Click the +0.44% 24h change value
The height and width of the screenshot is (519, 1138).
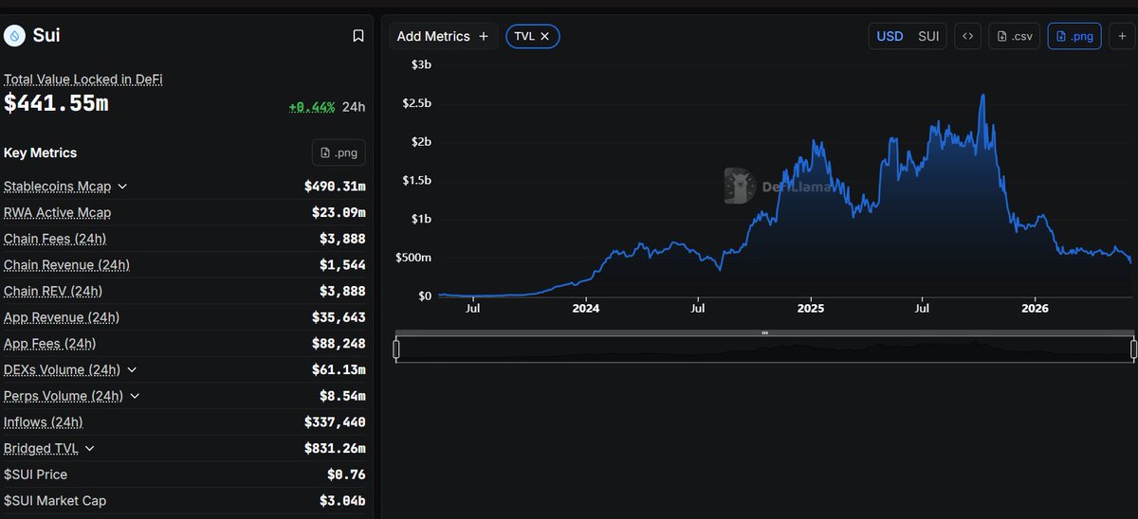tap(311, 107)
